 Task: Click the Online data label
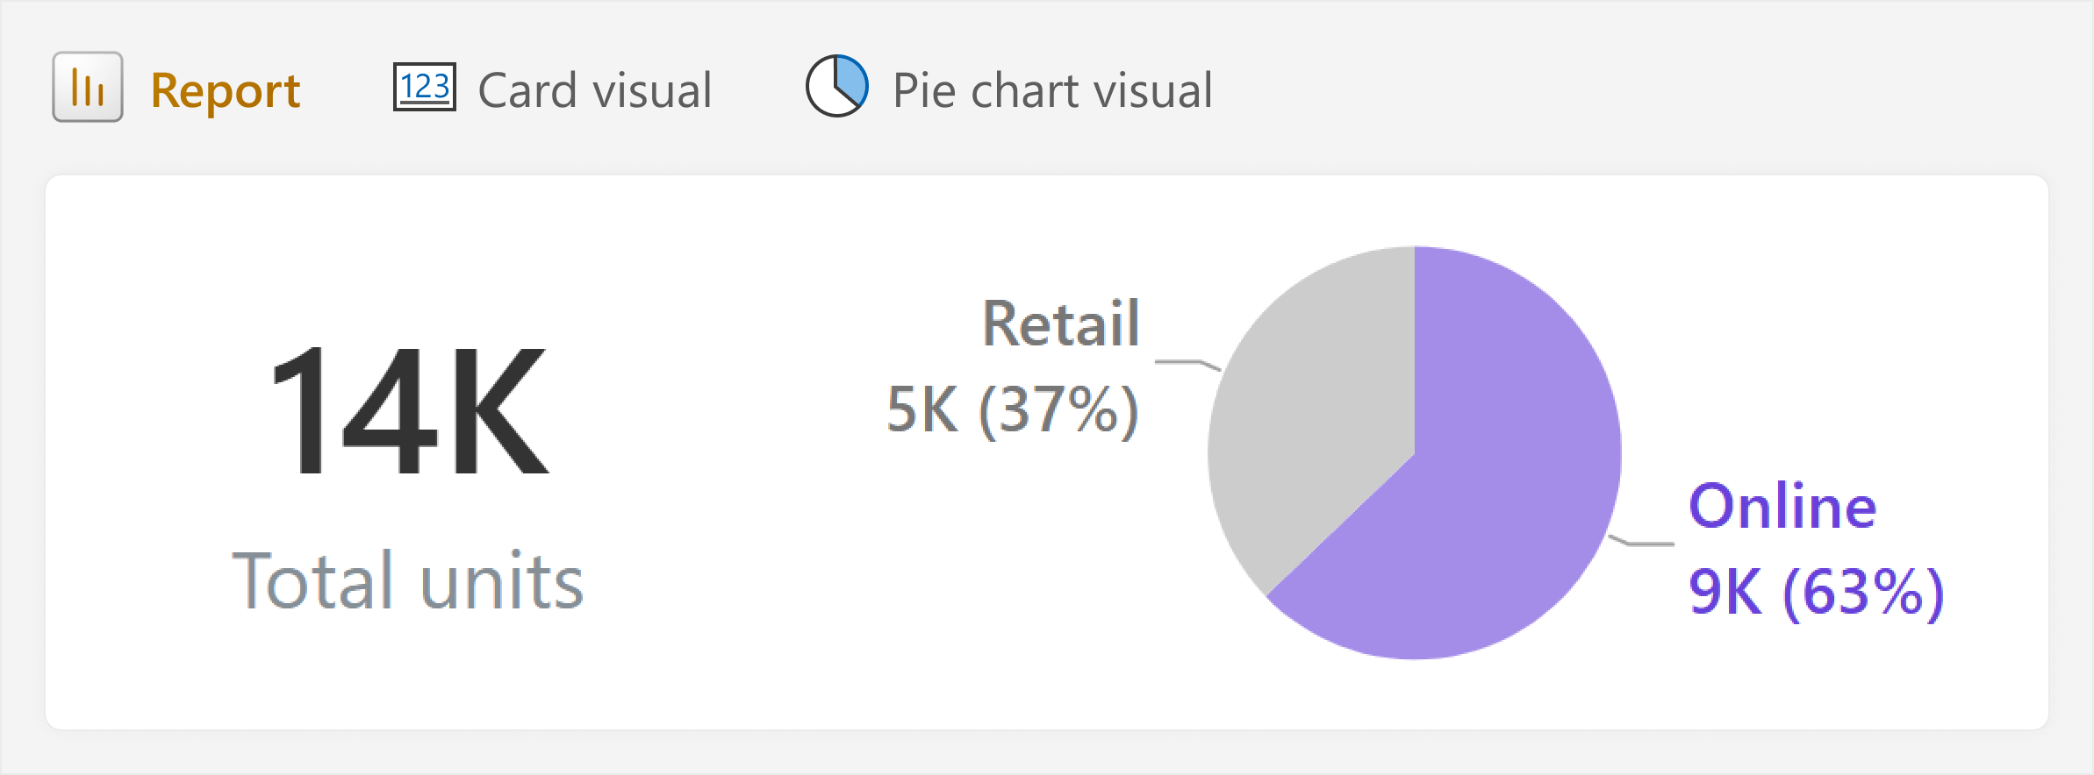tap(1782, 506)
